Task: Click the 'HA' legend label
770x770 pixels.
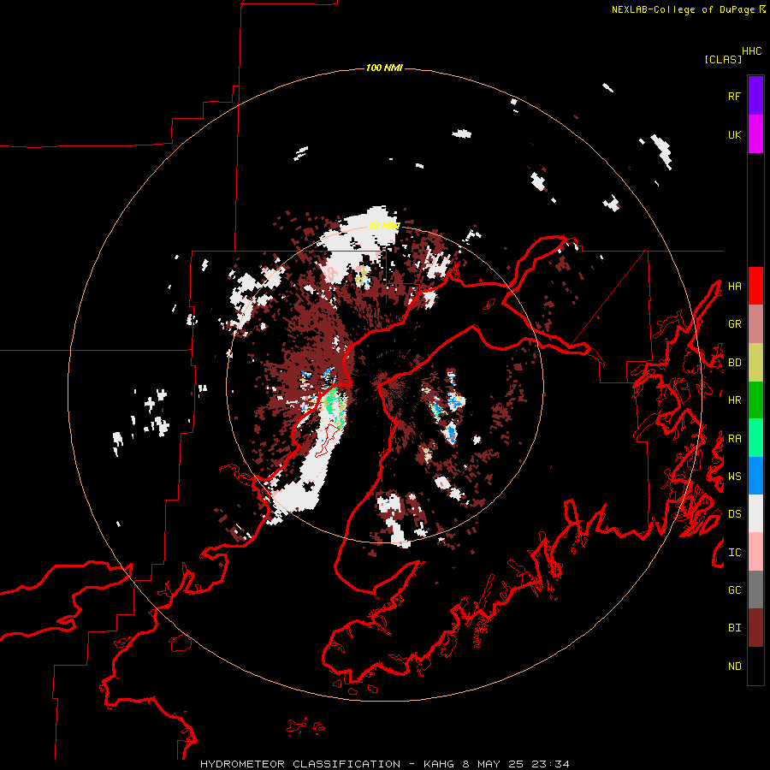Action: click(x=734, y=286)
